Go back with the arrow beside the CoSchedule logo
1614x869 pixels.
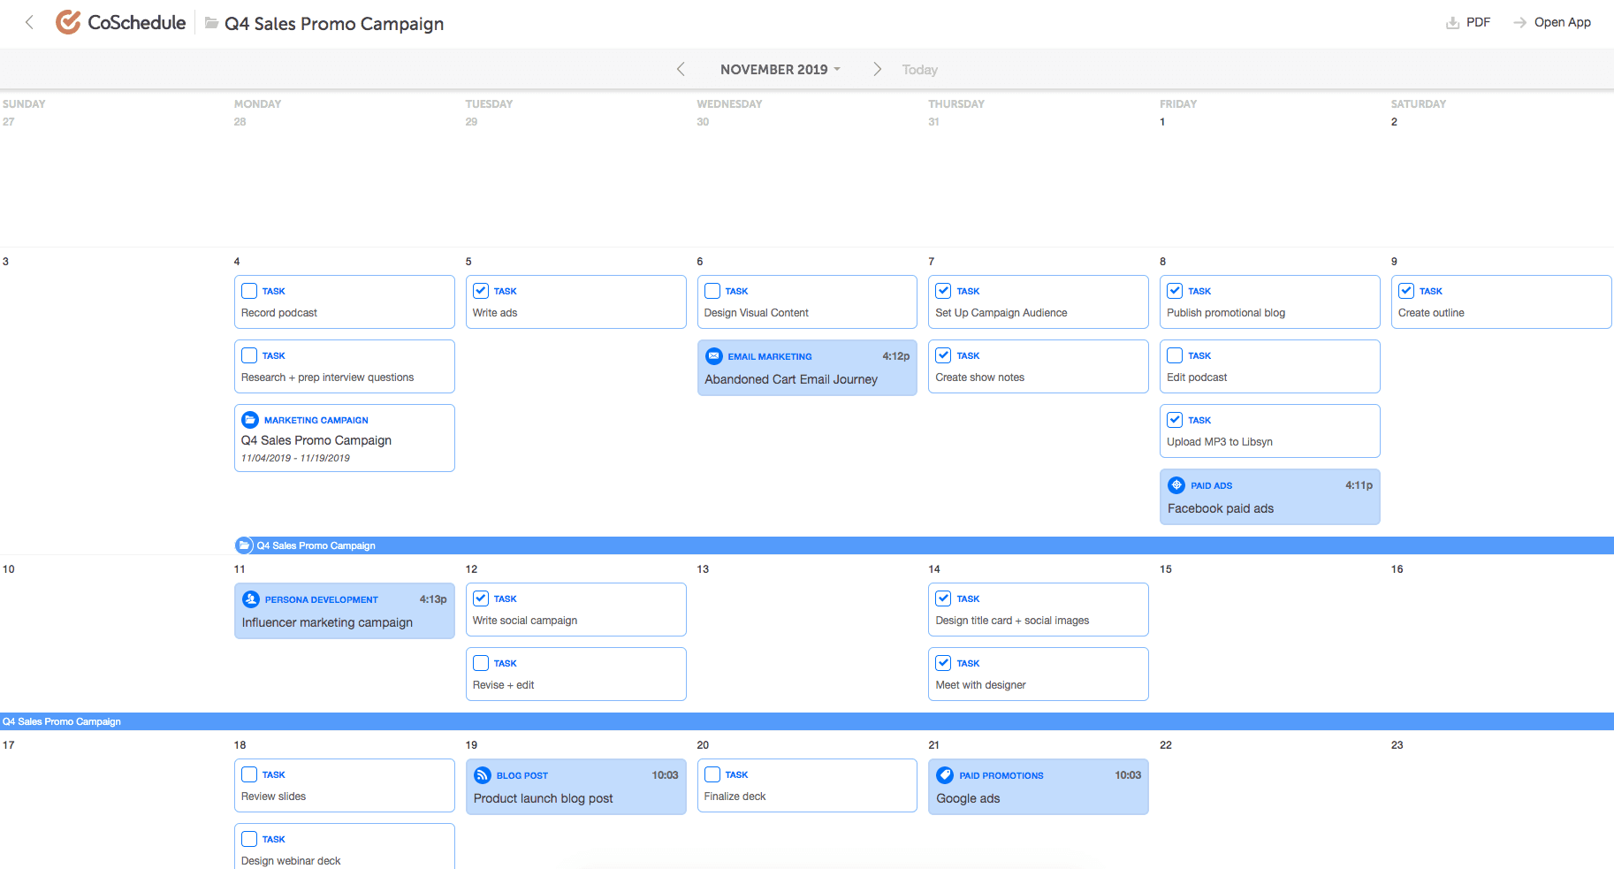(x=29, y=23)
